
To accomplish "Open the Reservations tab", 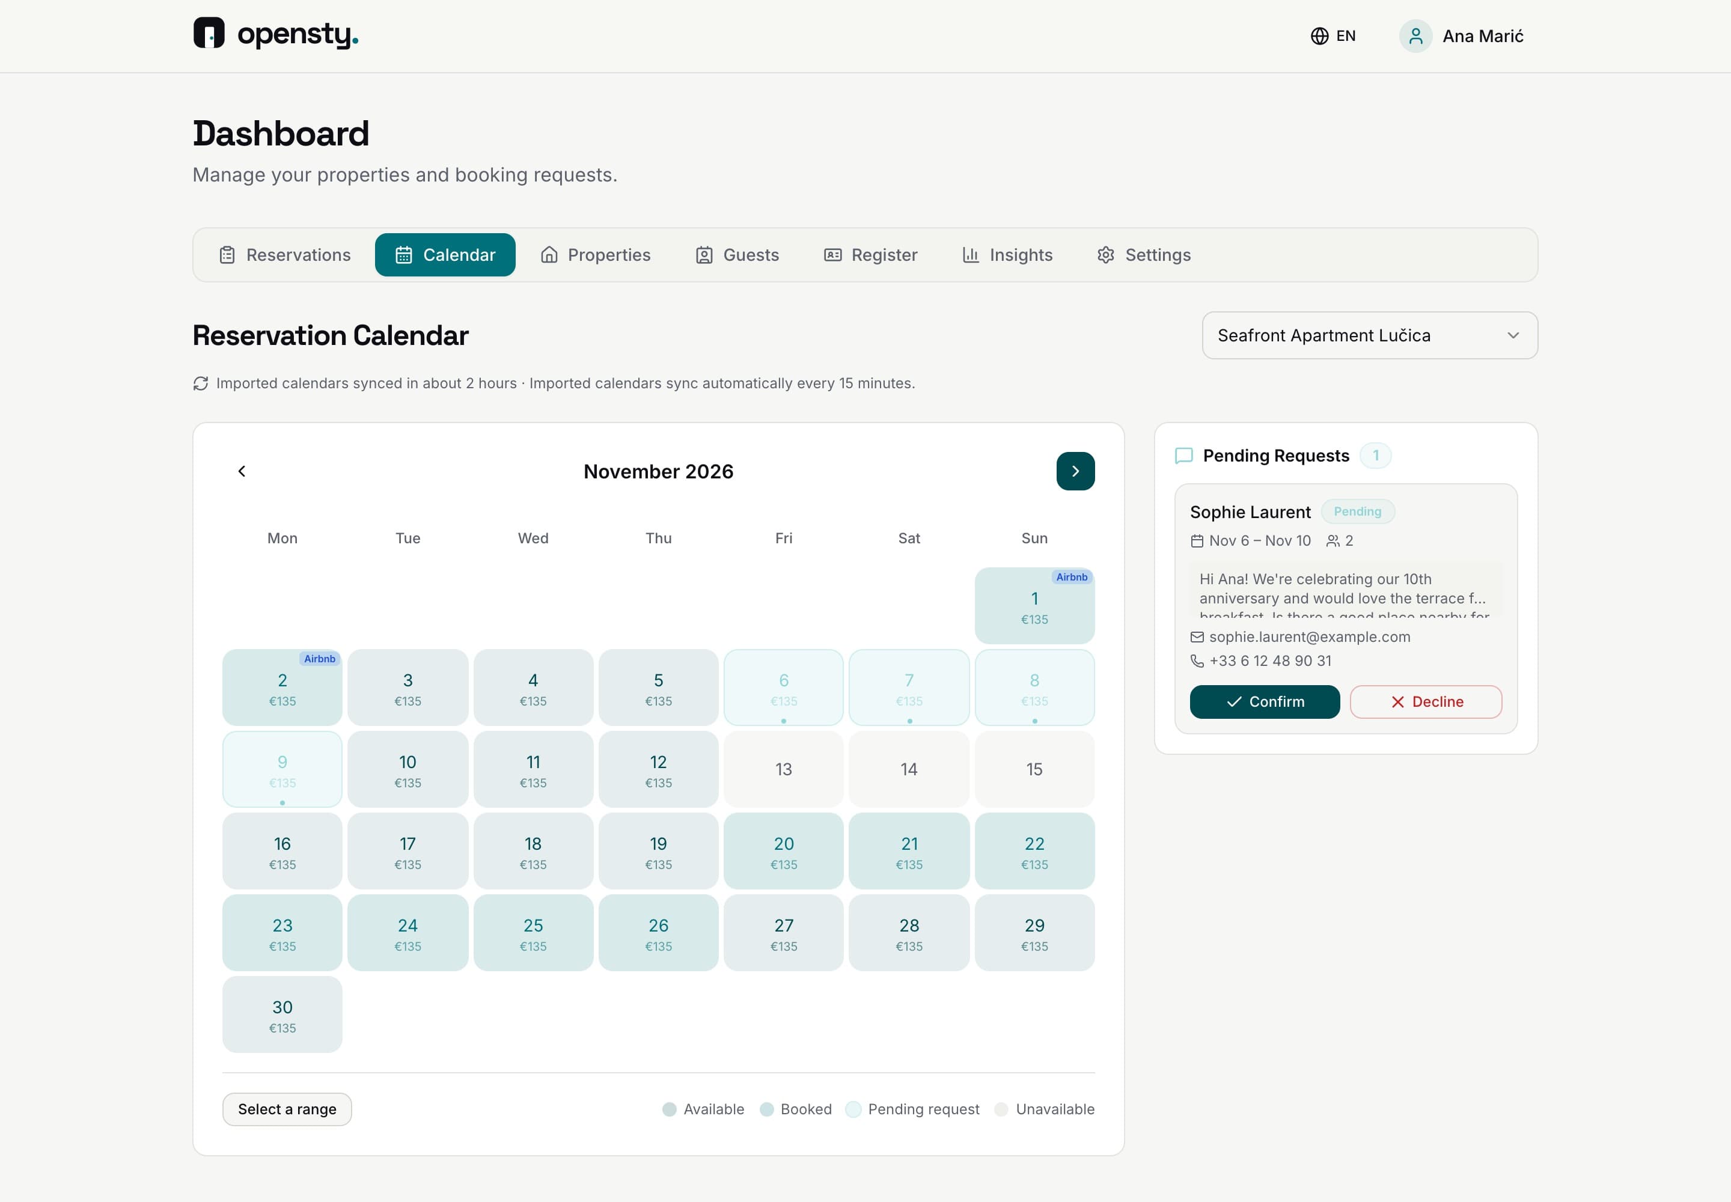I will [x=285, y=255].
